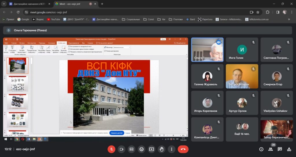Viewport: 296px width, 157px height.
Task: Turn on camera in Meet toolbar
Action: click(121, 149)
